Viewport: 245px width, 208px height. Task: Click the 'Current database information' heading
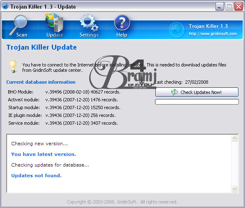tap(41, 82)
